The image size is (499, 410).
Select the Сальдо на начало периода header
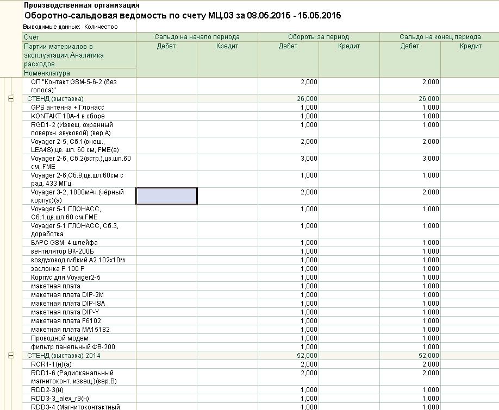point(197,37)
